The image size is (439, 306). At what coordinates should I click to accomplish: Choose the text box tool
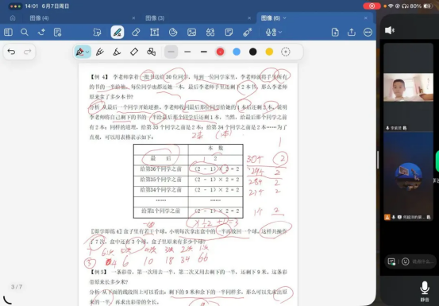coord(154,33)
